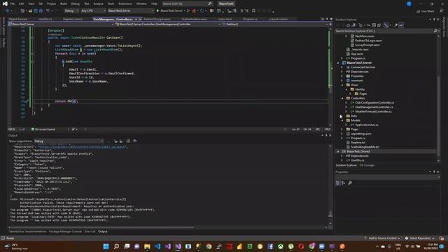448x252 pixels.
Task: Toggle Show All Files in Solution Explorer
Action: pyautogui.click(x=379, y=25)
